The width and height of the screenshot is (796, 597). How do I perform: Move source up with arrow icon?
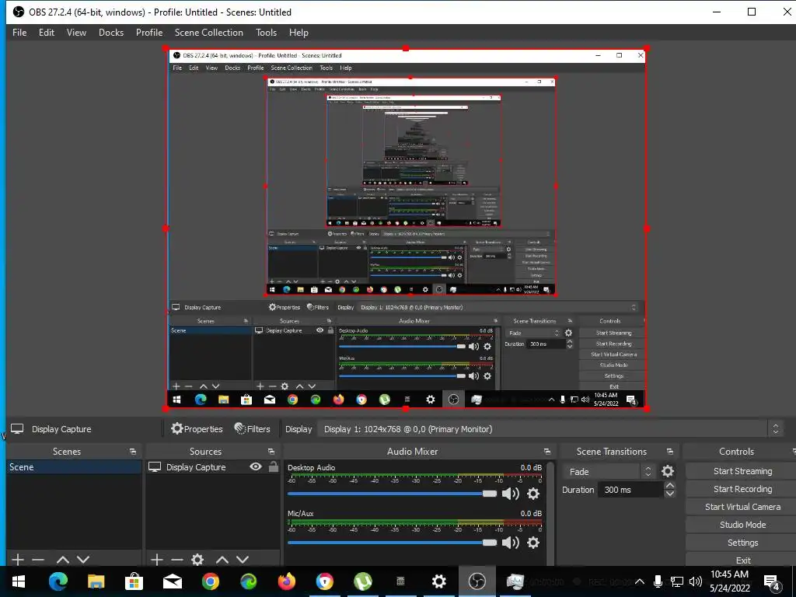coord(222,560)
